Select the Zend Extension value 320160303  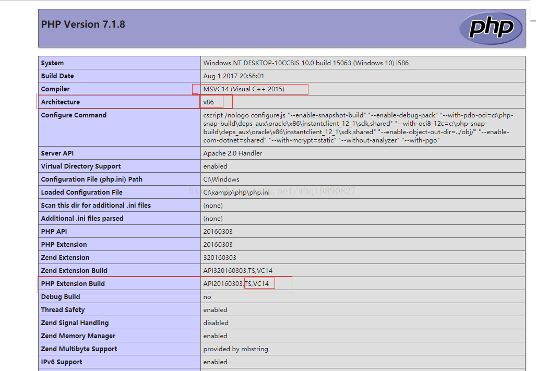pyautogui.click(x=220, y=258)
